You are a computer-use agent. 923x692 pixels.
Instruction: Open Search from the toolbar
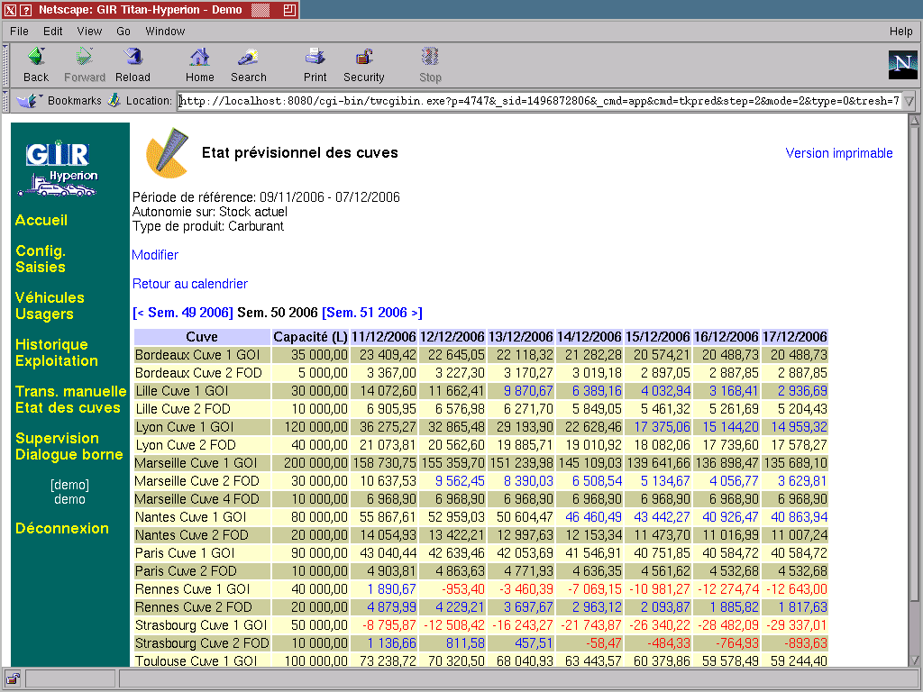(x=249, y=57)
